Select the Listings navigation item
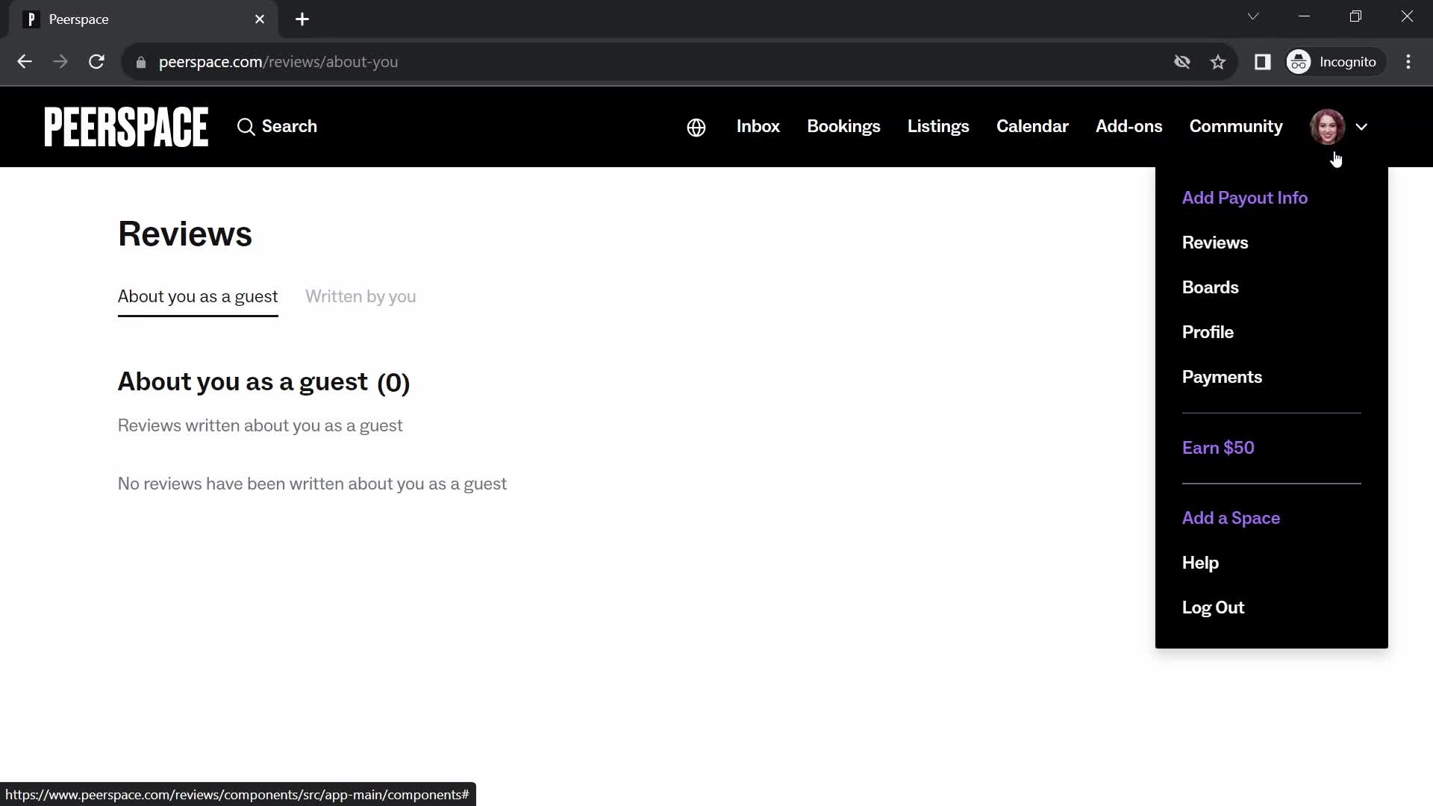Viewport: 1433px width, 806px height. tap(938, 126)
